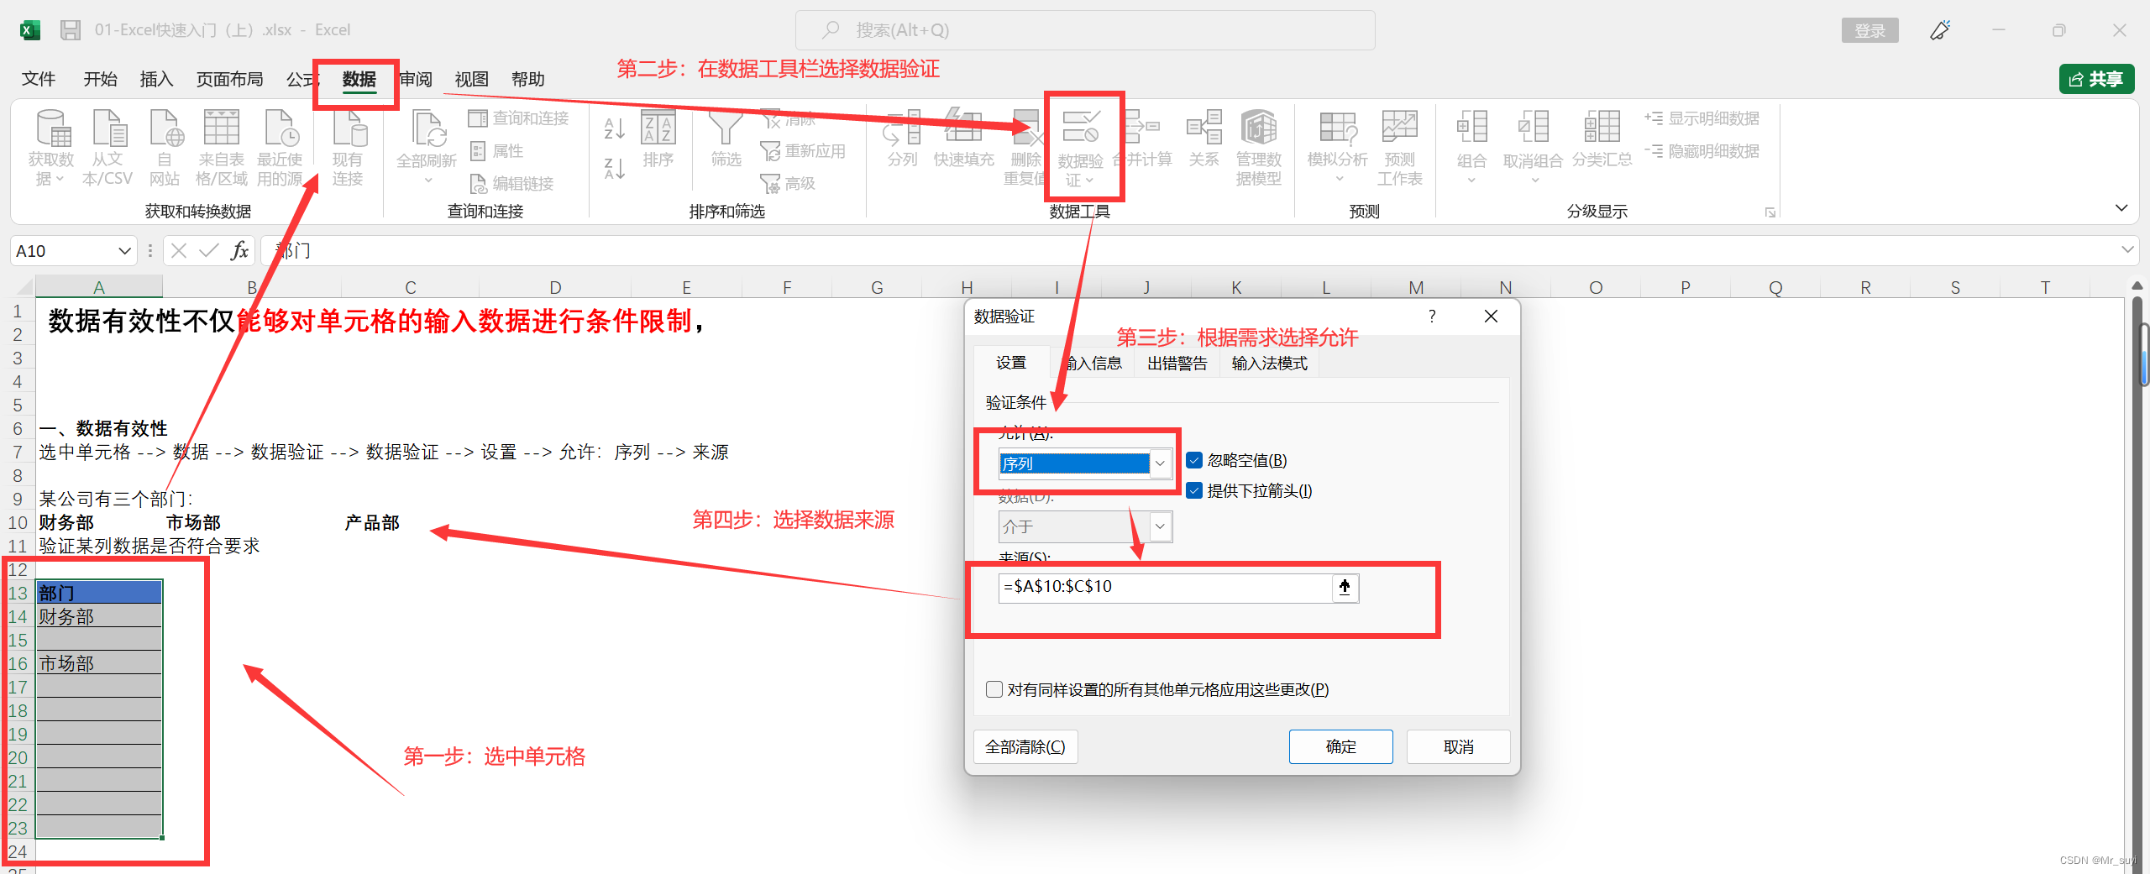Click the fx insert function icon

[x=240, y=250]
